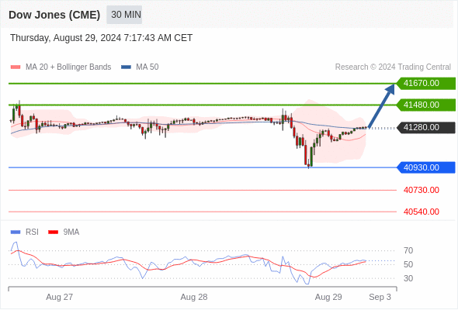Image resolution: width=458 pixels, height=310 pixels.
Task: Click the MA 50 legend label
Action: click(147, 67)
